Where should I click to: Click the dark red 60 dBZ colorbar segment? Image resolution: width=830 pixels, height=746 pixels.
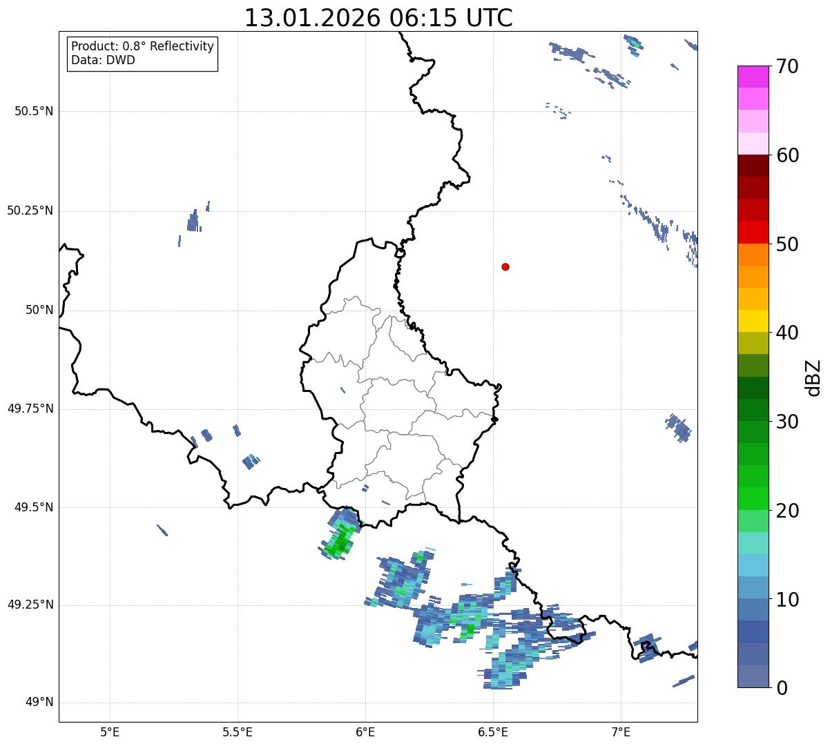pos(753,166)
